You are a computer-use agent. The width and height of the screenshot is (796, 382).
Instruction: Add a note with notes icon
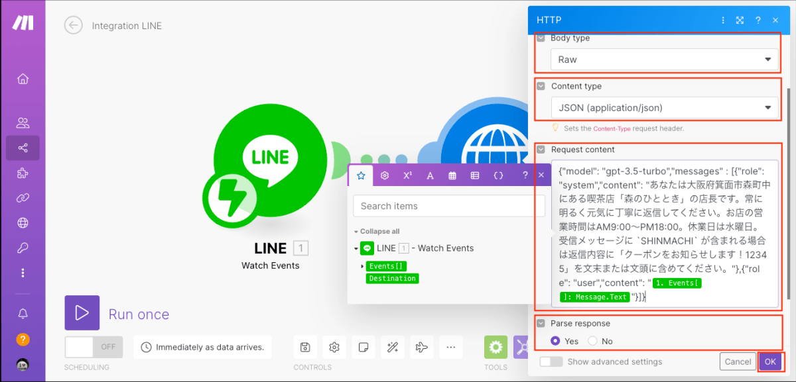pyautogui.click(x=363, y=347)
